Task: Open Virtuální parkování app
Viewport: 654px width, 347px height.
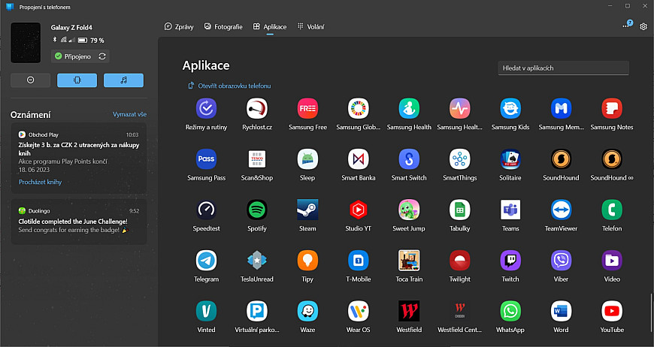Action: (257, 311)
